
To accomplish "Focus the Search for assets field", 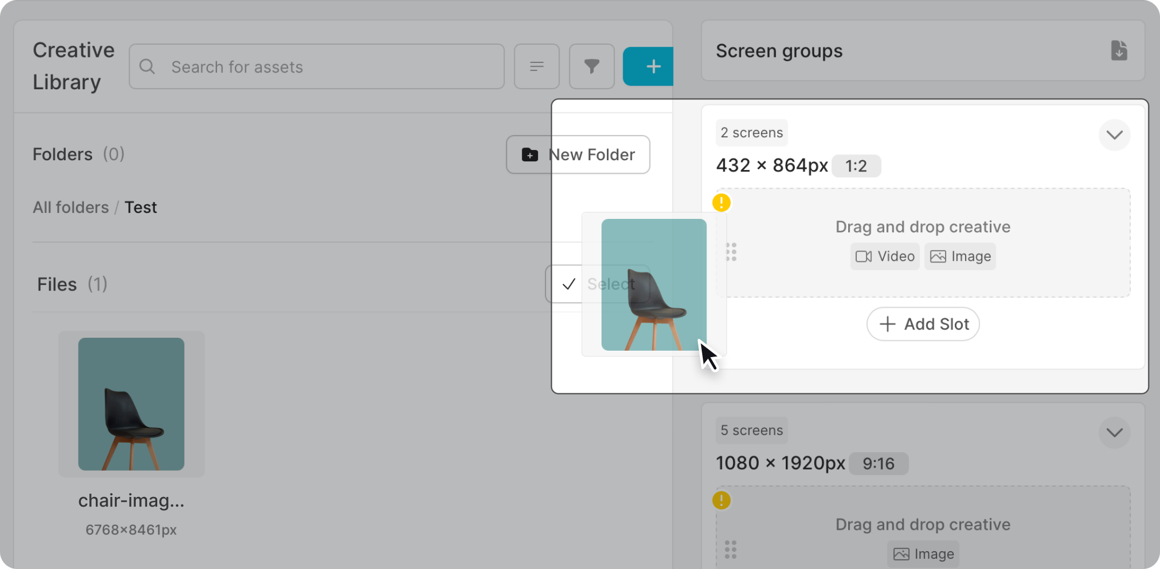I will (x=317, y=67).
